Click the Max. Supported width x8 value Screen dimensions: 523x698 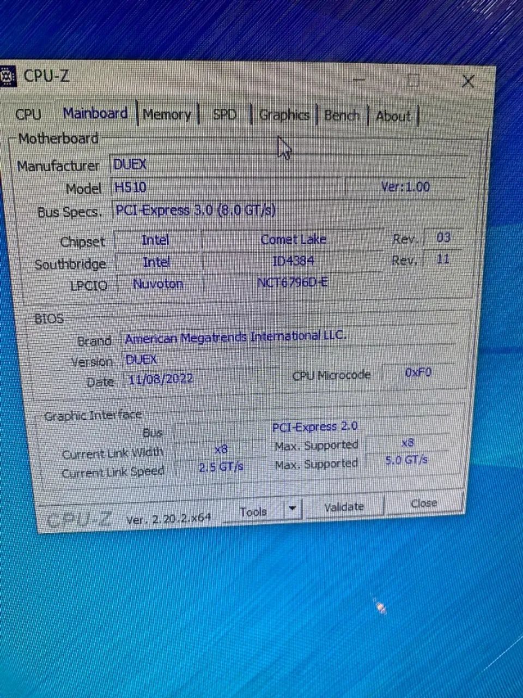coord(408,443)
